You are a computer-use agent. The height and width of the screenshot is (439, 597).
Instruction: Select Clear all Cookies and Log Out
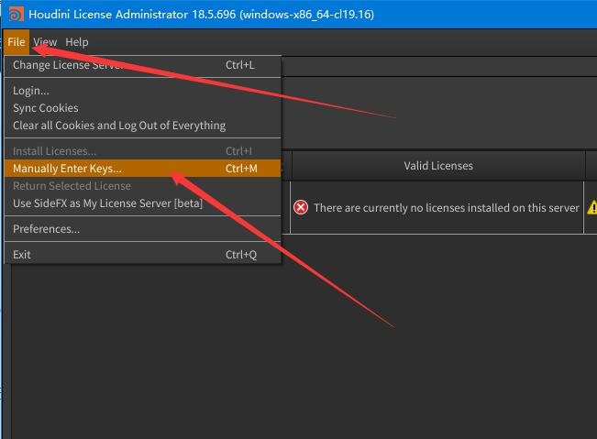119,126
